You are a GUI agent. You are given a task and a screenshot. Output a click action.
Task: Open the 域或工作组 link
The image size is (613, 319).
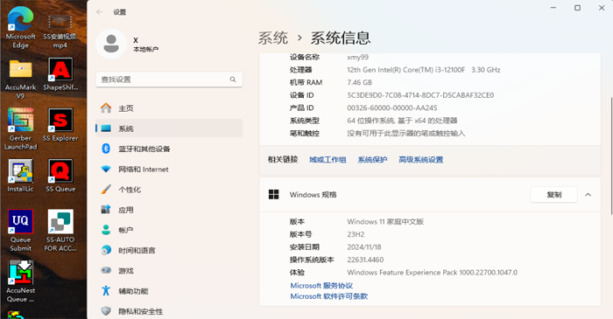pos(328,159)
